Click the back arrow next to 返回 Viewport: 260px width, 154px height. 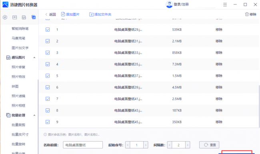46,14
